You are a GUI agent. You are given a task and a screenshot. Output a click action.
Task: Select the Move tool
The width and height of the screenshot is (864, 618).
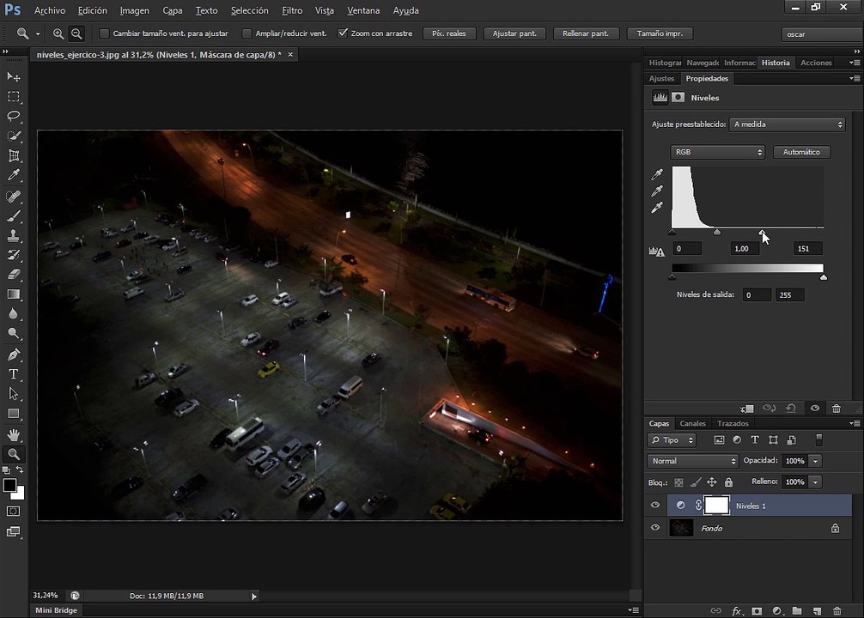pyautogui.click(x=13, y=76)
